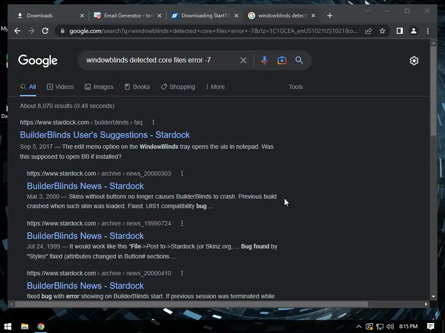Click the scroll left arrow
Image resolution: width=445 pixels, height=333 pixels.
pyautogui.click(x=11, y=304)
